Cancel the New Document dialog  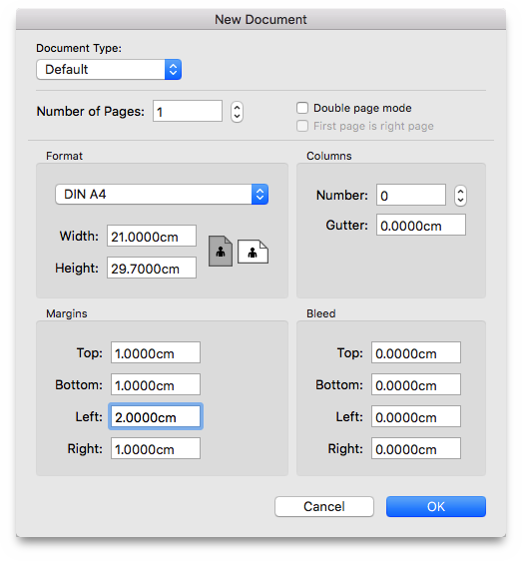tap(324, 506)
